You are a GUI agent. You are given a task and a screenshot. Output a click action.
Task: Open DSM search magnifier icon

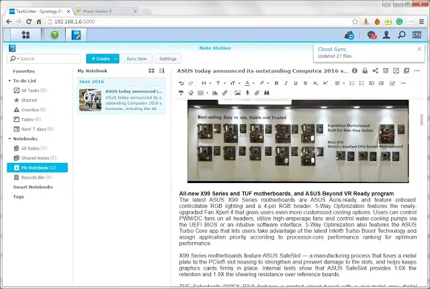tap(402, 35)
